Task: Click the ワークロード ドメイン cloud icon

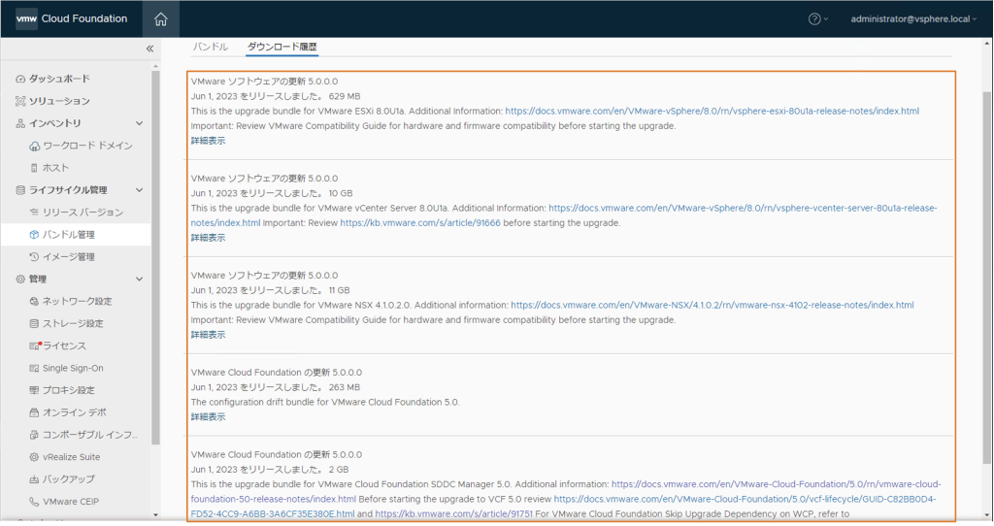Action: point(34,146)
